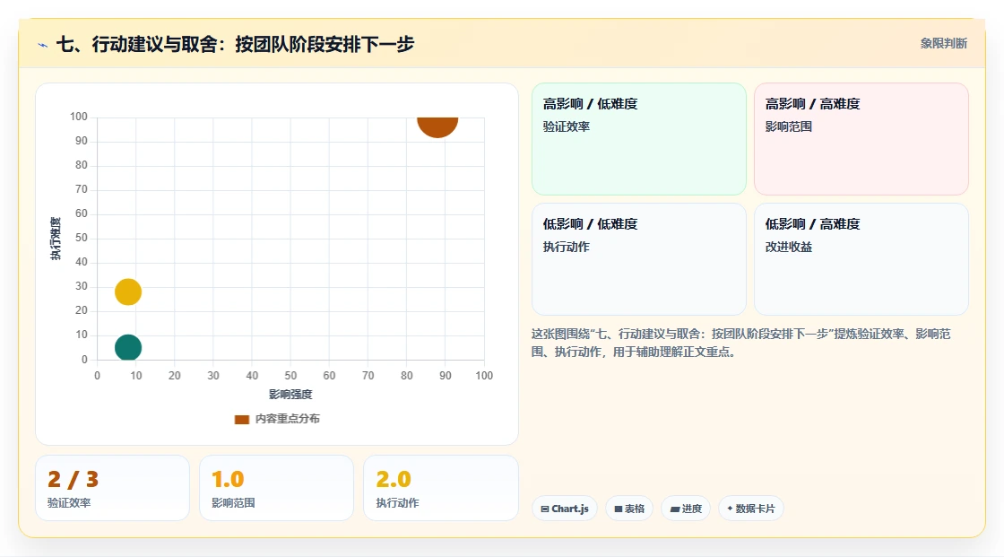Click the 验证效率 text in green card
This screenshot has height=557, width=1004.
(x=566, y=126)
